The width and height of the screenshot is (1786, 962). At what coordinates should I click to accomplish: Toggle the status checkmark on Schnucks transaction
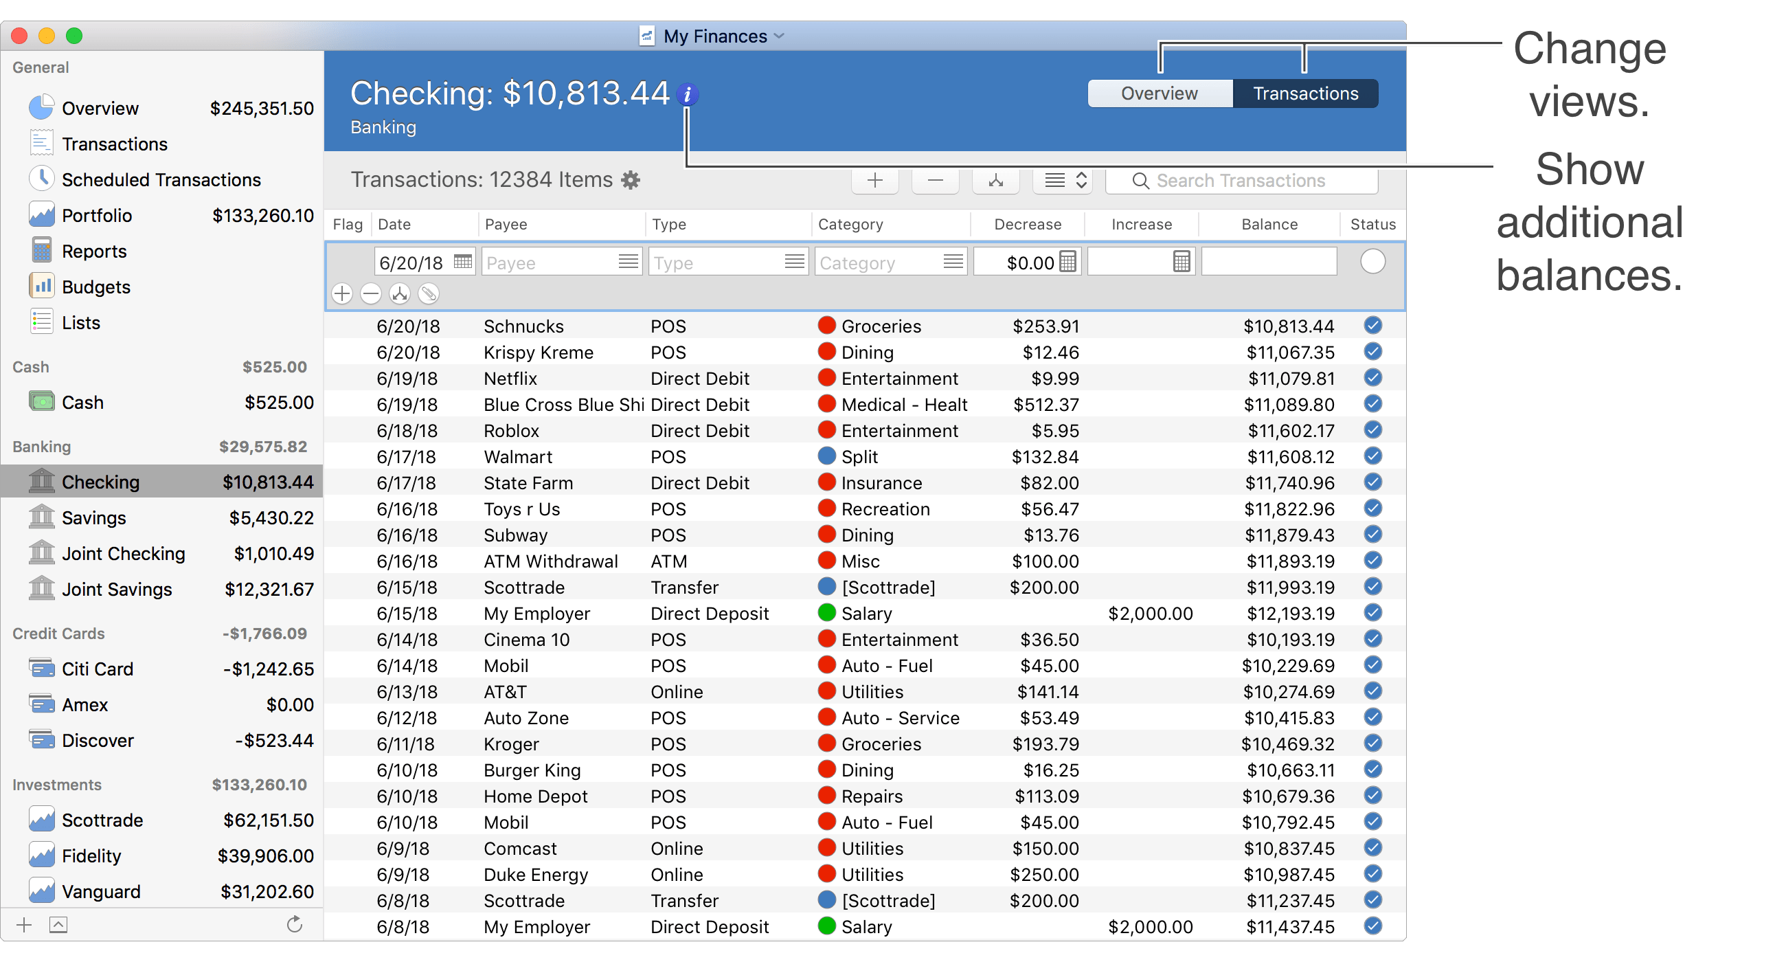pos(1372,324)
